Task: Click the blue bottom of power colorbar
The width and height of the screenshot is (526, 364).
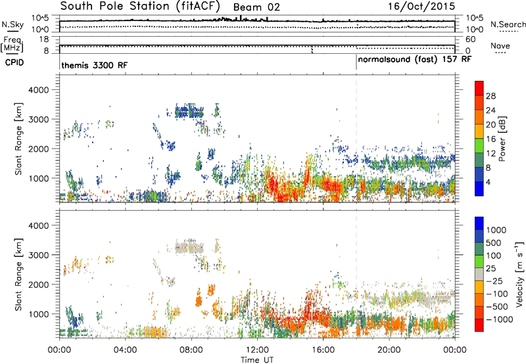Action: tap(479, 189)
